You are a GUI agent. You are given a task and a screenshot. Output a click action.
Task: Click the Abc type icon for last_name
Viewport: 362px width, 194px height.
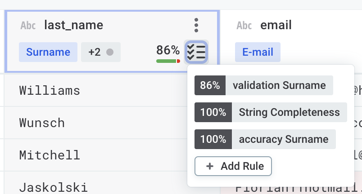(x=28, y=26)
